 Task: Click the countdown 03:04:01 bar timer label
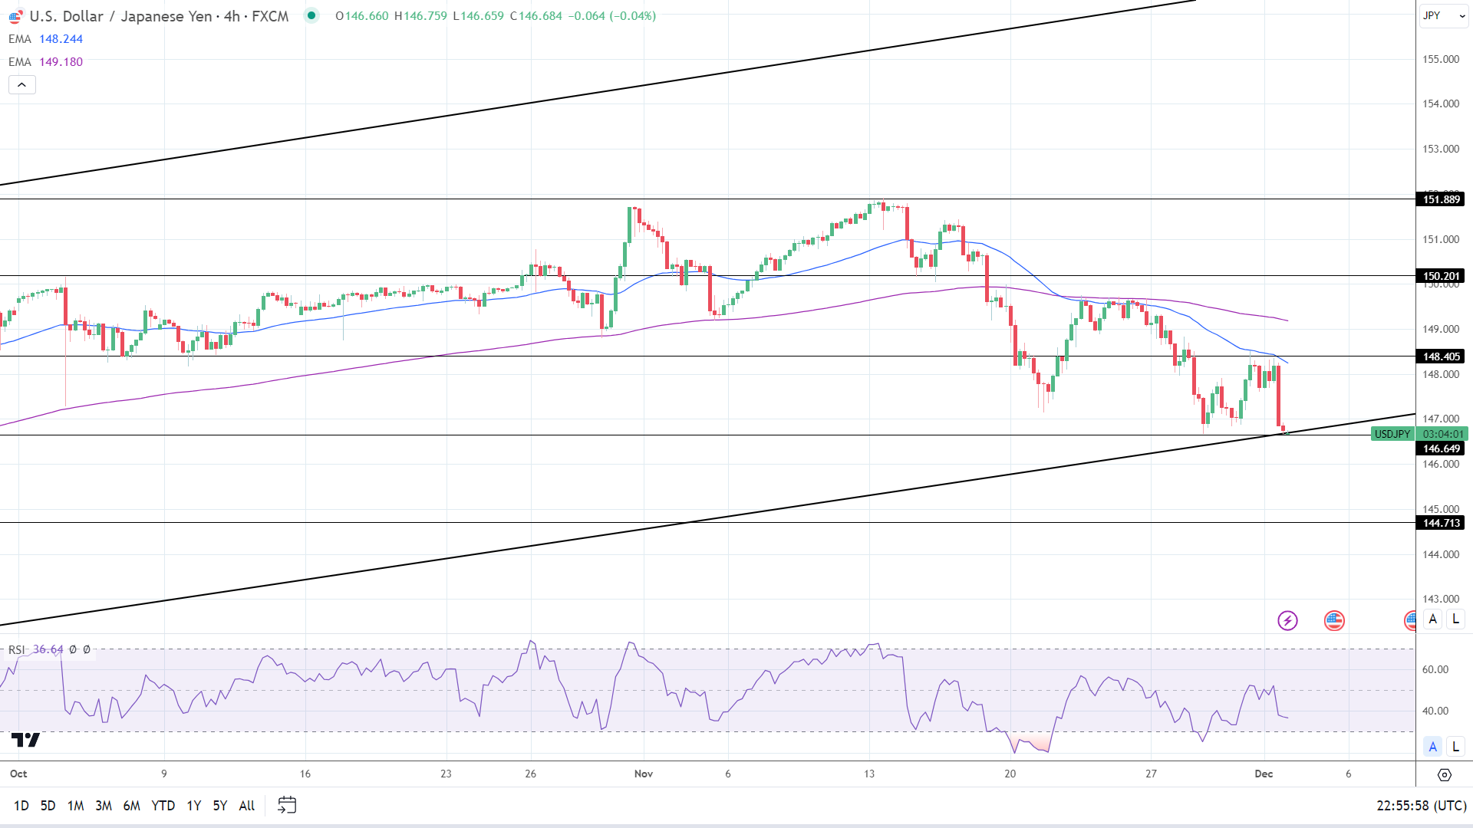(x=1442, y=434)
